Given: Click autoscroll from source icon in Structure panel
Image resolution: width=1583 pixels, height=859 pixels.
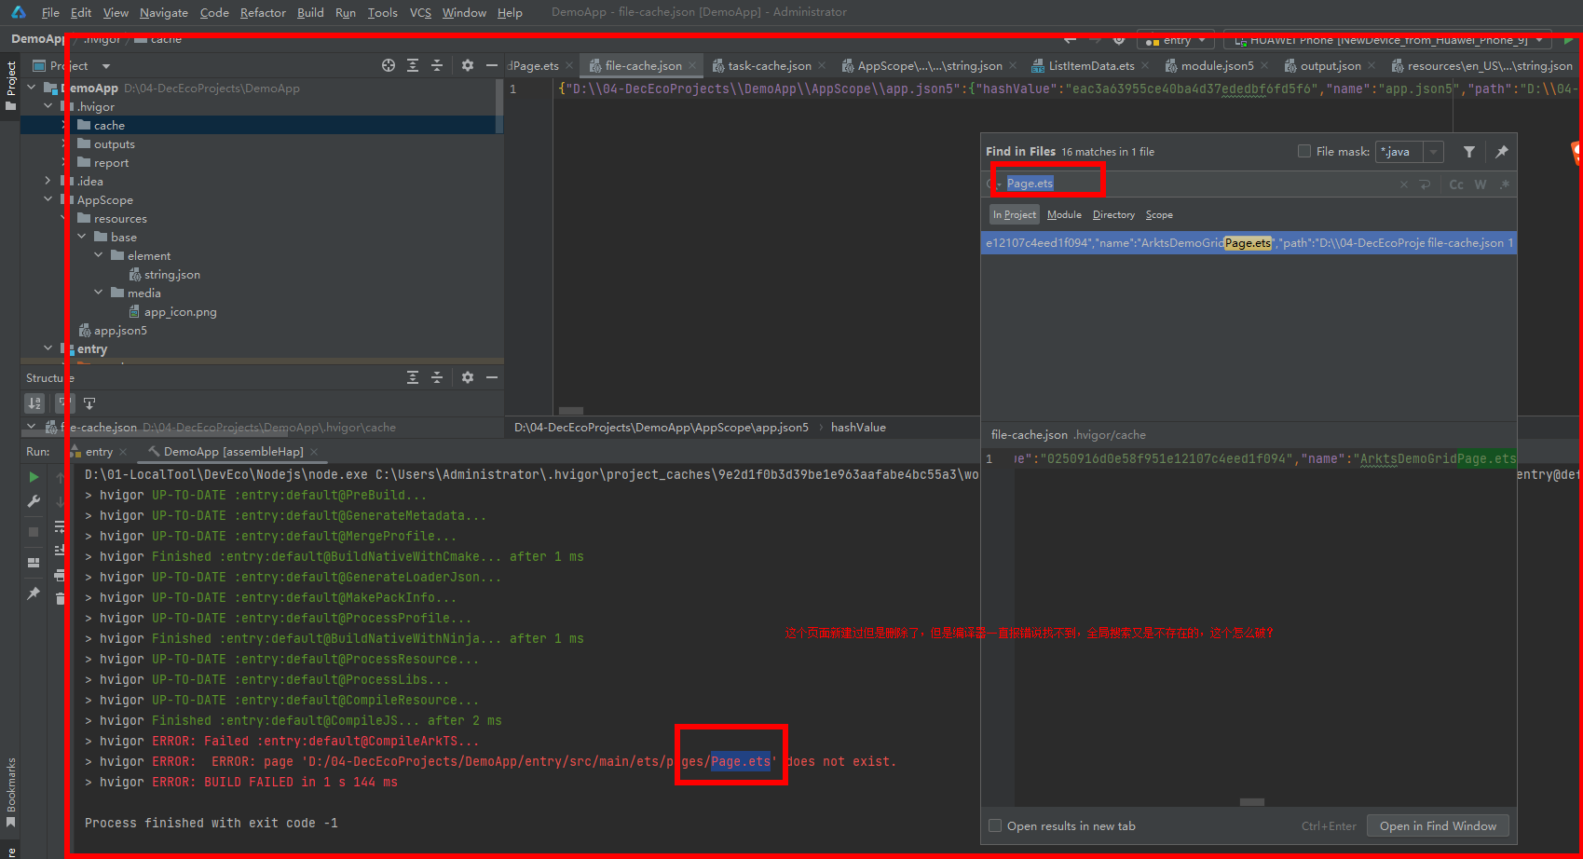Looking at the screenshot, I should click(89, 403).
